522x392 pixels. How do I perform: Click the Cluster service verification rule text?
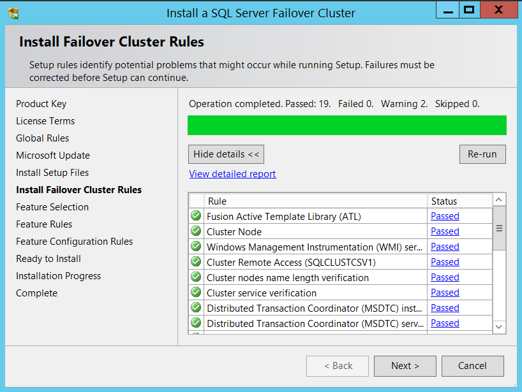pos(262,293)
